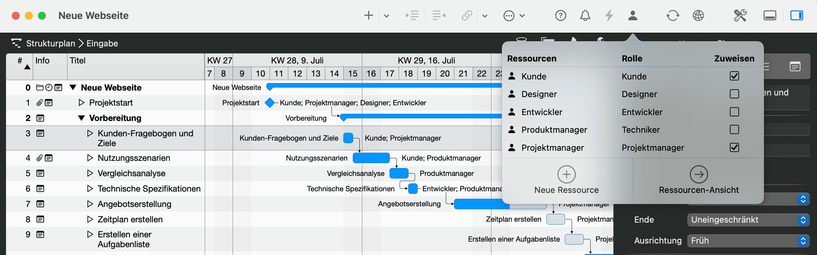Open Ressourcen-Ansicht from the popover
This screenshot has width=817, height=255.
[x=698, y=180]
